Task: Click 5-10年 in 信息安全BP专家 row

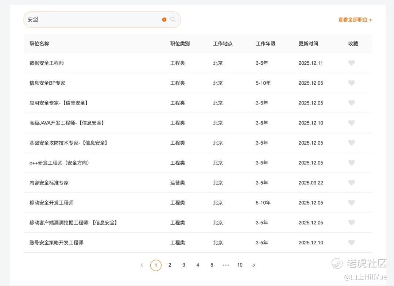Action: pyautogui.click(x=263, y=83)
